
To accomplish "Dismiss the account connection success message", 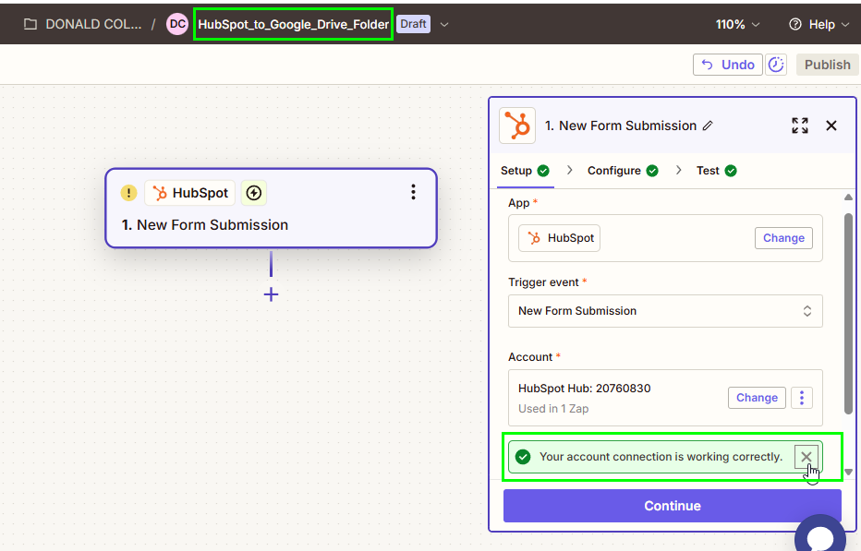I will pos(806,457).
